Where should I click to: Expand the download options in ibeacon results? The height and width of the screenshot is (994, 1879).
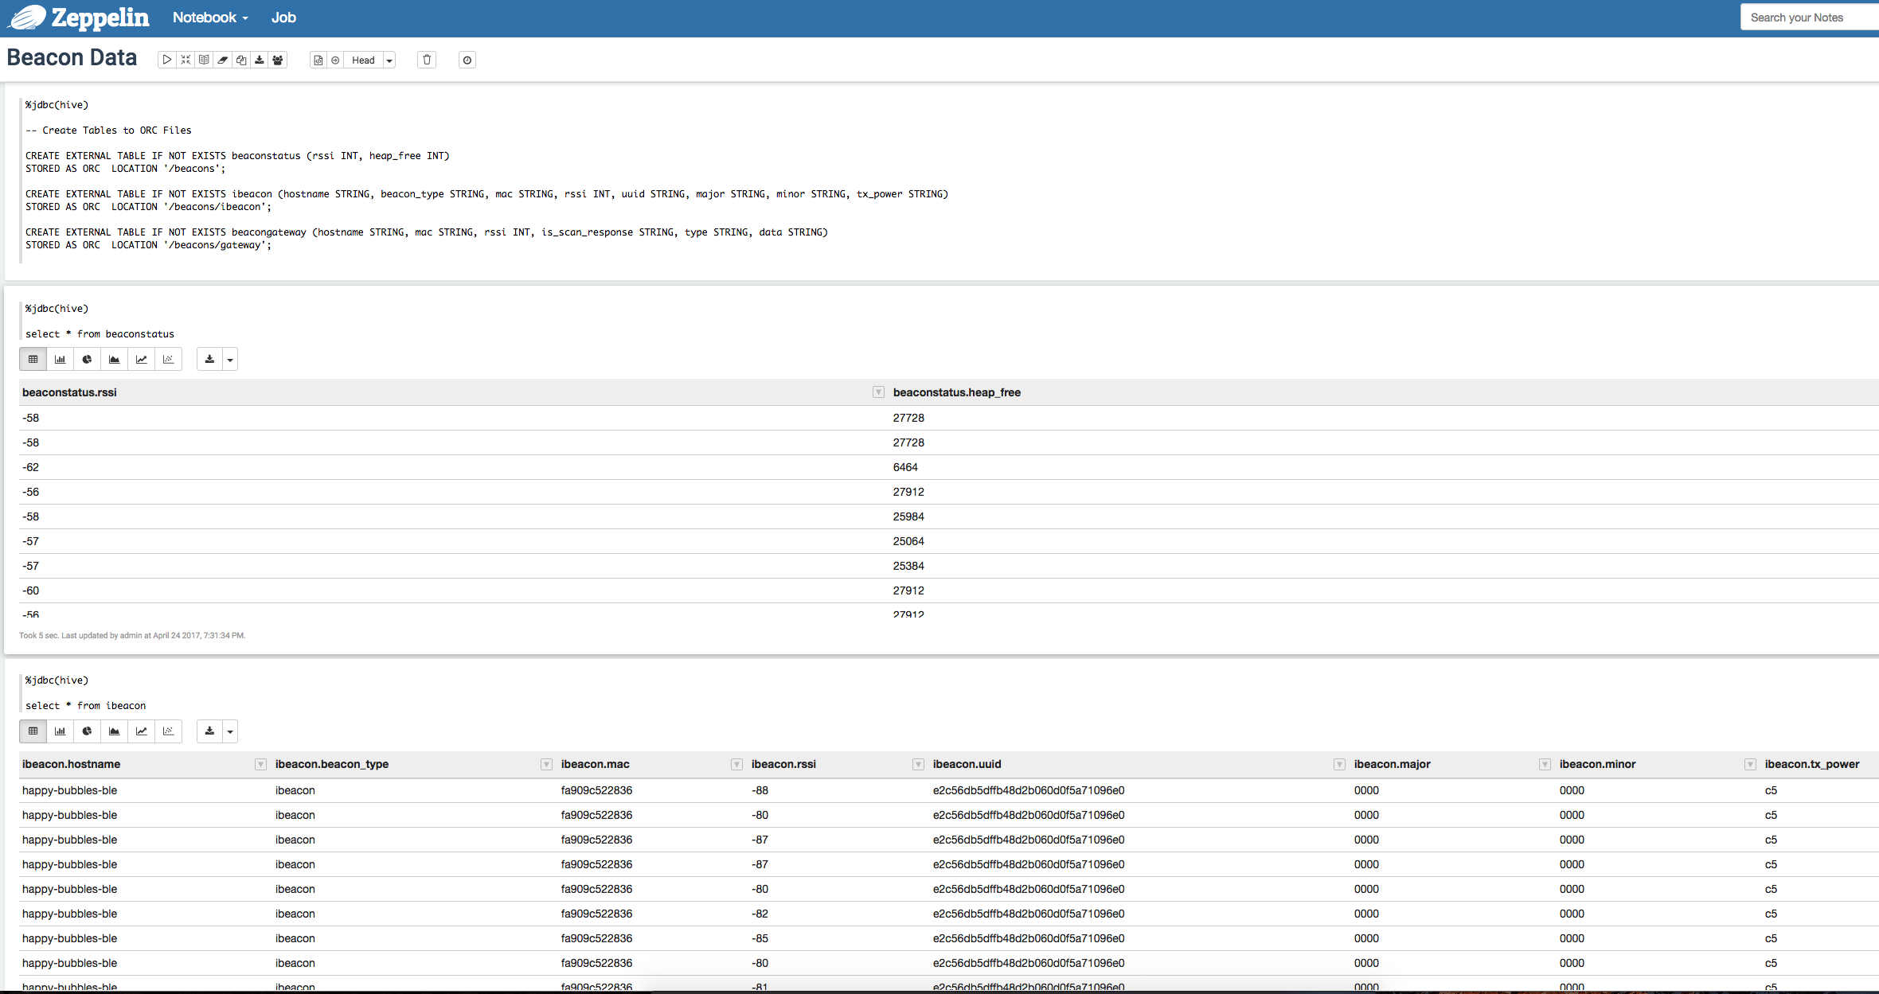tap(229, 731)
